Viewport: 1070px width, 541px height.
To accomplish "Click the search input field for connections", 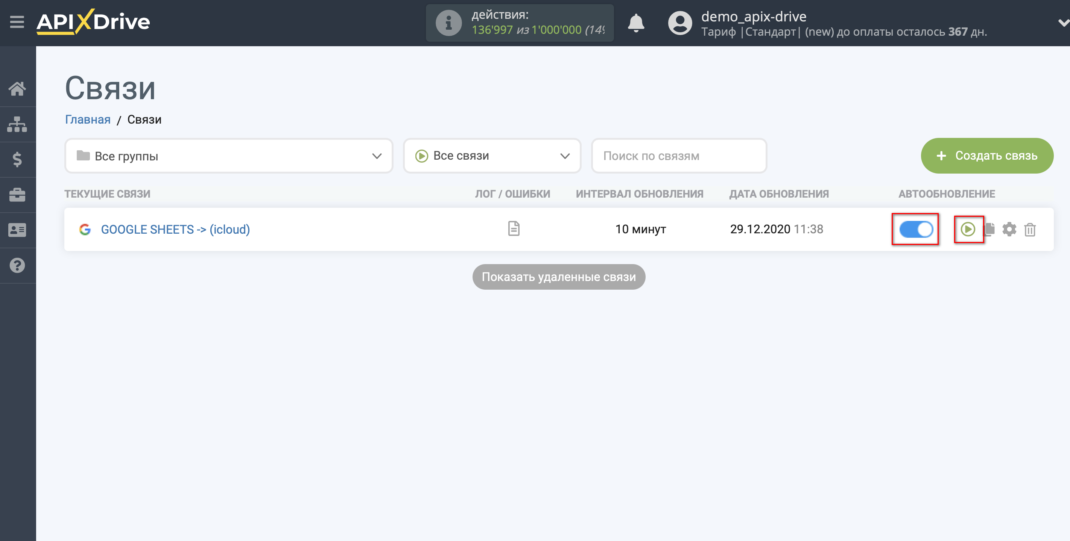I will [680, 156].
